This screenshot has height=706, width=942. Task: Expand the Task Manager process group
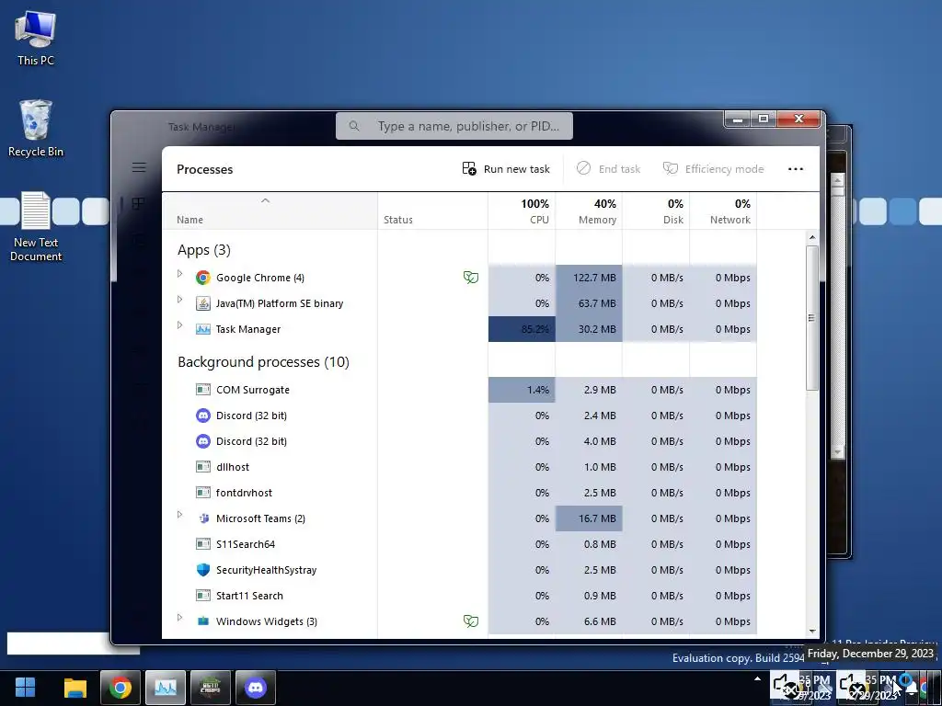pos(179,325)
